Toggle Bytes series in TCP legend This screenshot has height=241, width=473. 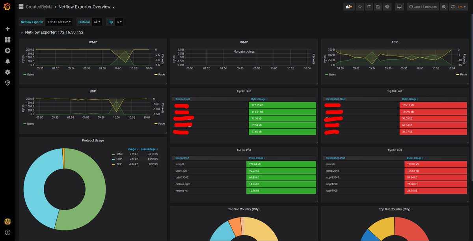330,74
